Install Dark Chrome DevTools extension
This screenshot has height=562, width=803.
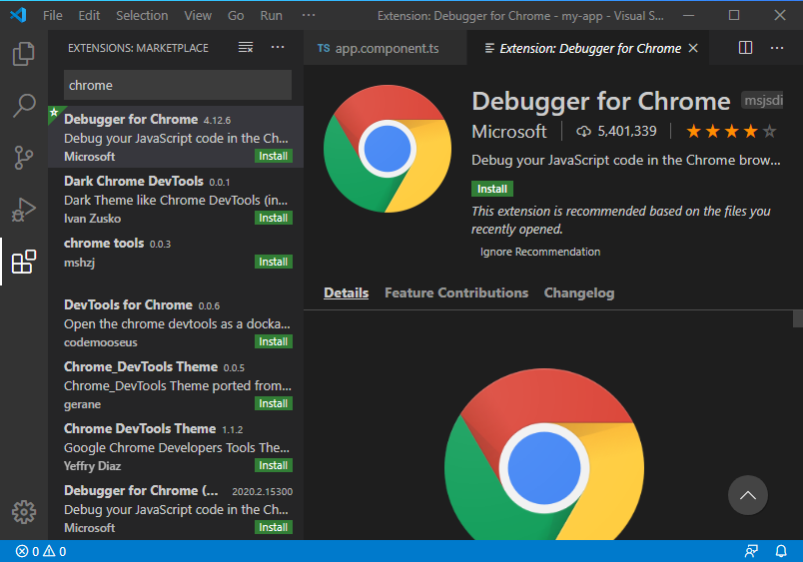point(274,218)
